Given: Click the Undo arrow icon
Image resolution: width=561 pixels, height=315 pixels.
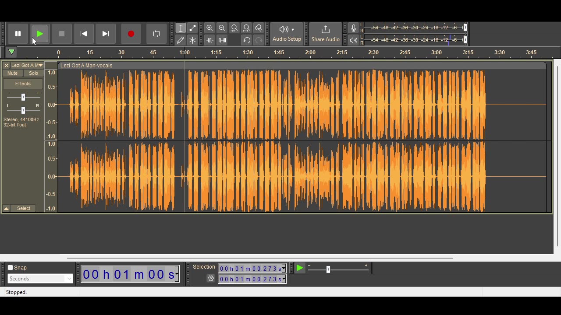Looking at the screenshot, I should click(246, 40).
